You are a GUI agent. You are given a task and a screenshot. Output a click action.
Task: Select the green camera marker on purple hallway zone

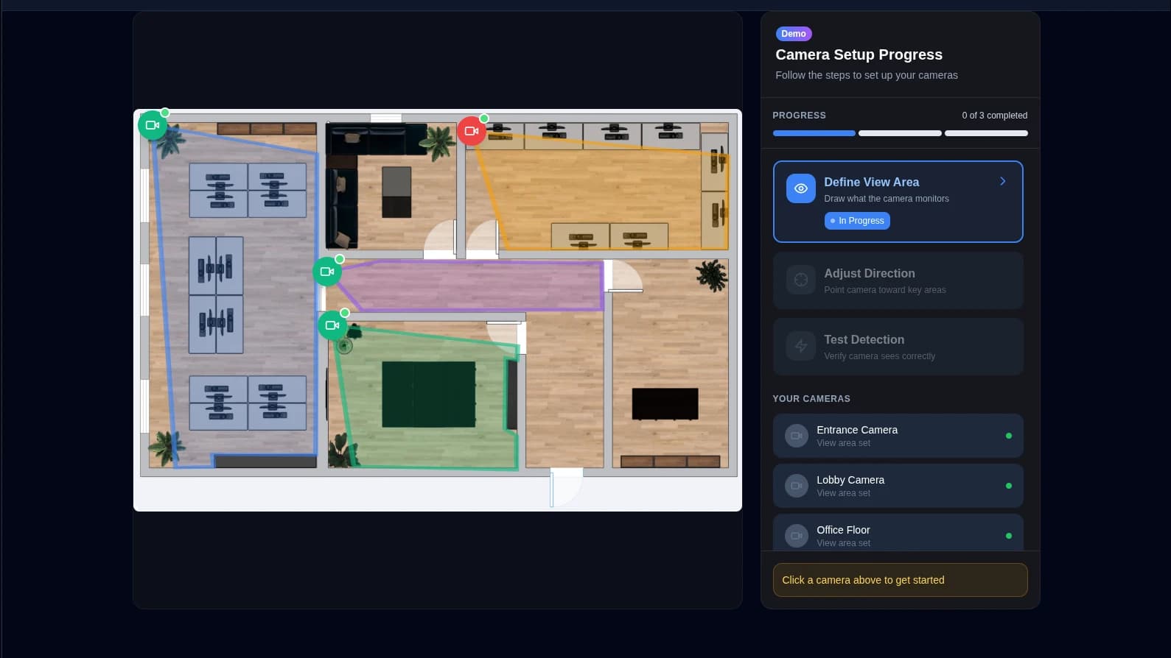tap(327, 272)
